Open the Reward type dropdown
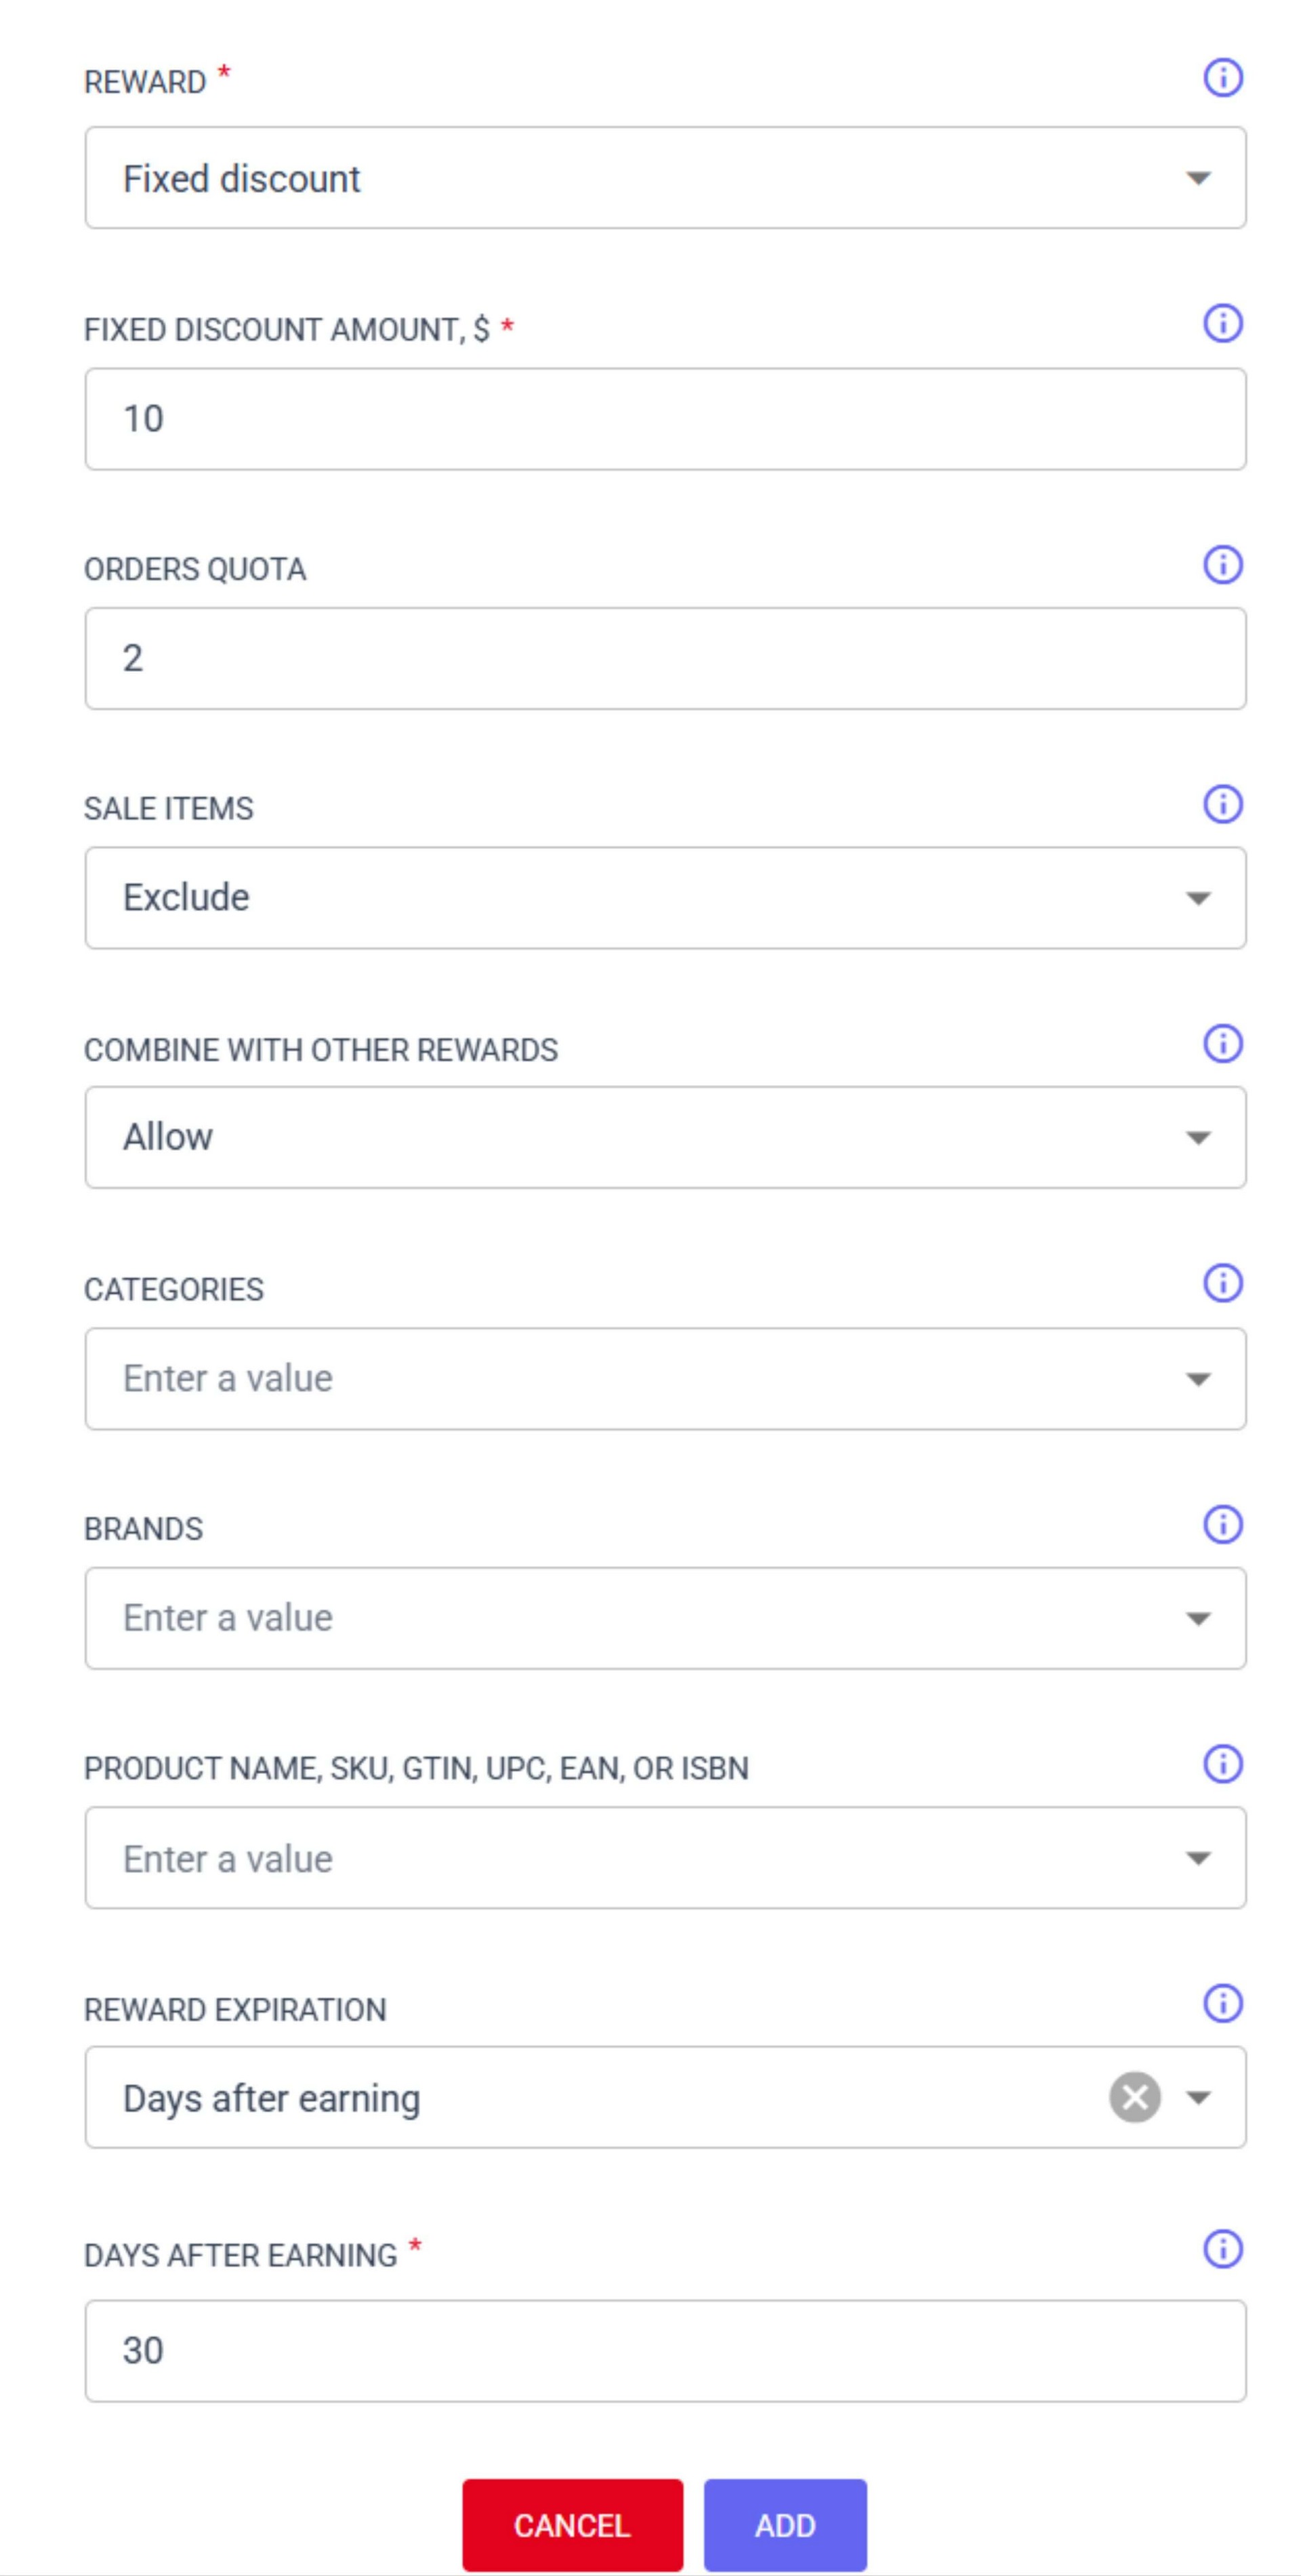 click(1197, 178)
